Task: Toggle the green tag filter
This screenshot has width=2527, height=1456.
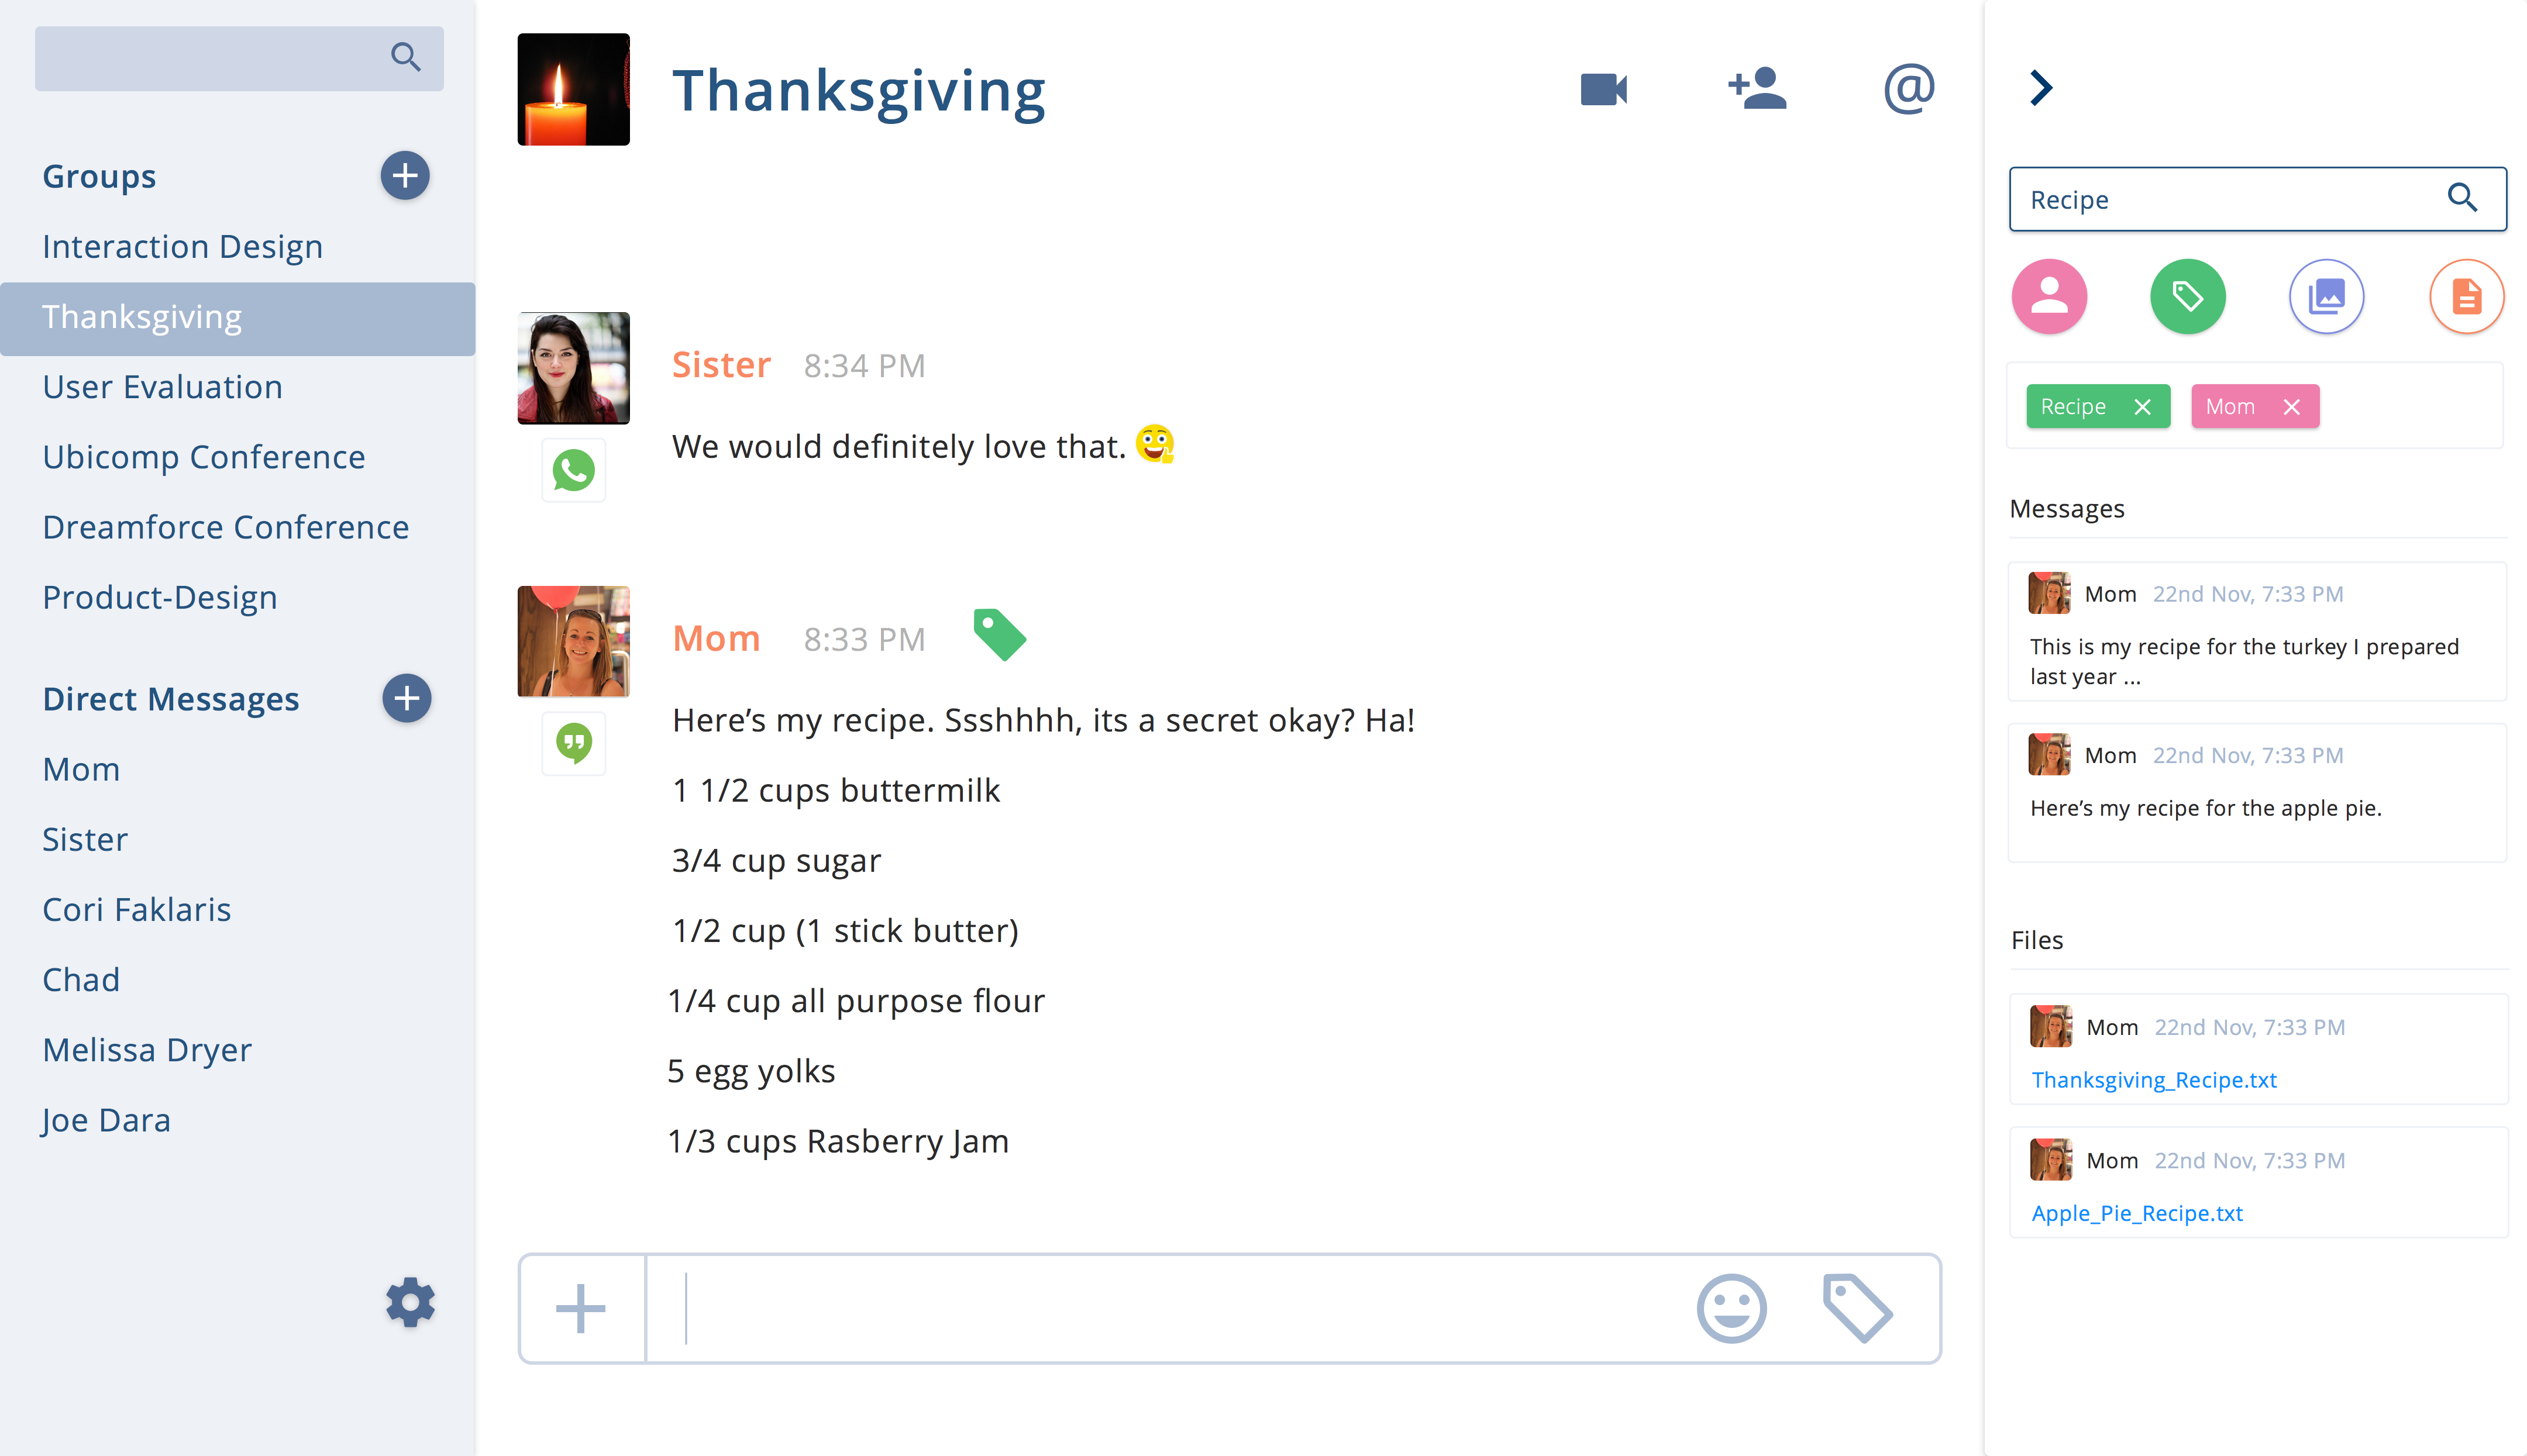Action: [x=2188, y=297]
